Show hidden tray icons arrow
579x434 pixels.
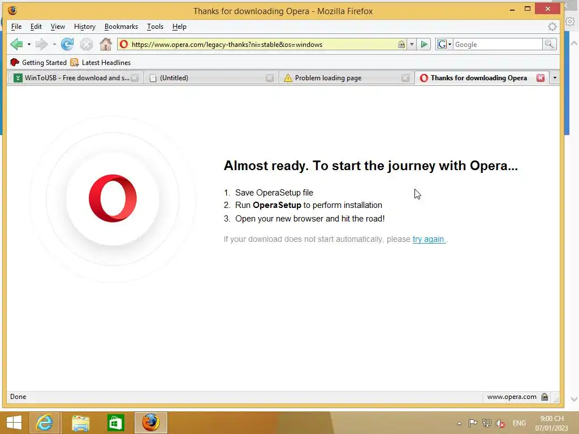[459, 423]
